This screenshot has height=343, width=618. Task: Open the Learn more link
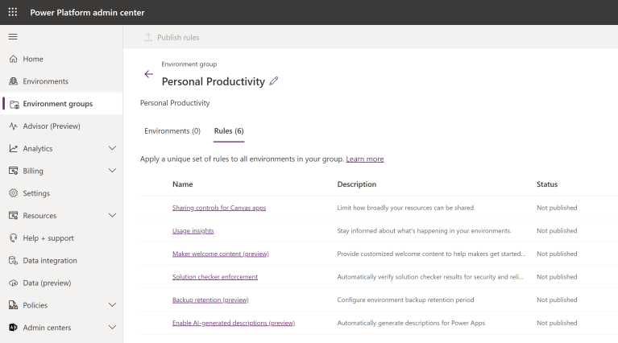click(365, 159)
